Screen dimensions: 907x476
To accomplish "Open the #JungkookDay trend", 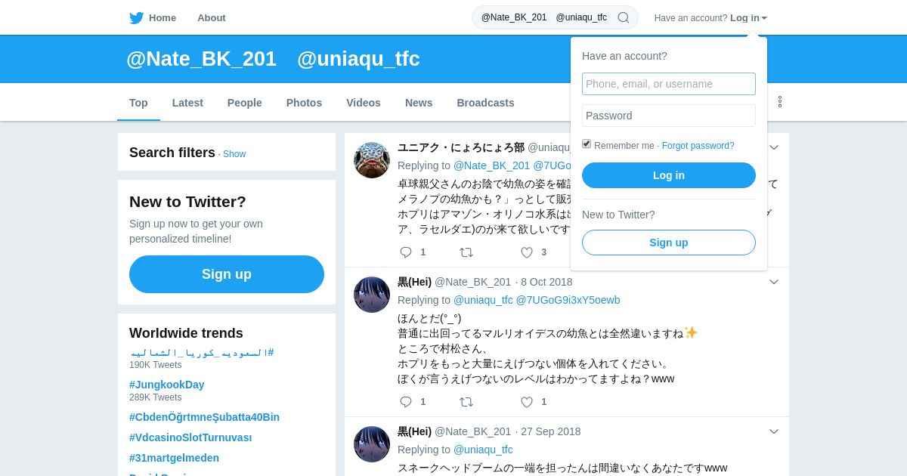I will (x=167, y=385).
